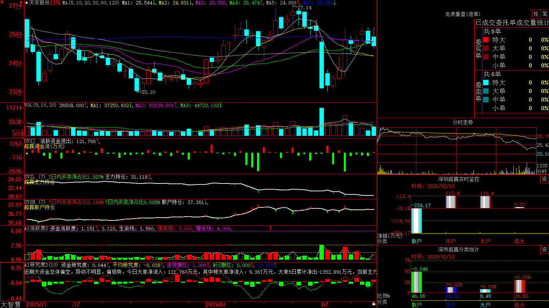Click the 大智慧 logo at bottom-left
This screenshot has height=308, width=549.
click(11, 305)
